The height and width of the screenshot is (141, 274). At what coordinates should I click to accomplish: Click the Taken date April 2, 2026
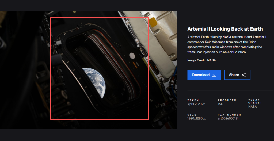pyautogui.click(x=196, y=104)
